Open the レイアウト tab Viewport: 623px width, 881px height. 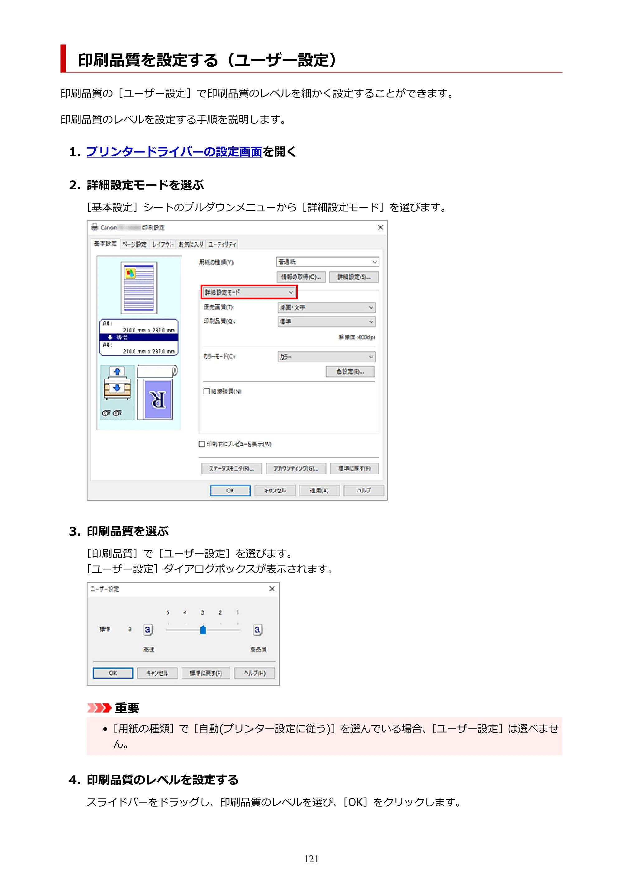(163, 244)
